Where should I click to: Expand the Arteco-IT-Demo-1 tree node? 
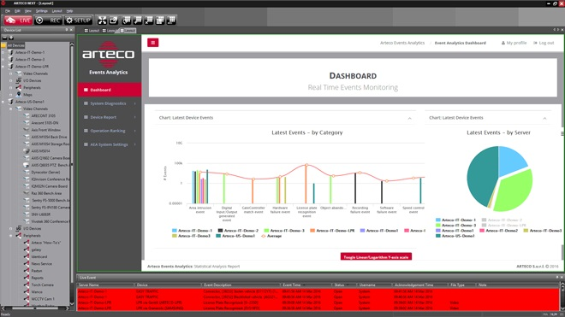pyautogui.click(x=3, y=52)
